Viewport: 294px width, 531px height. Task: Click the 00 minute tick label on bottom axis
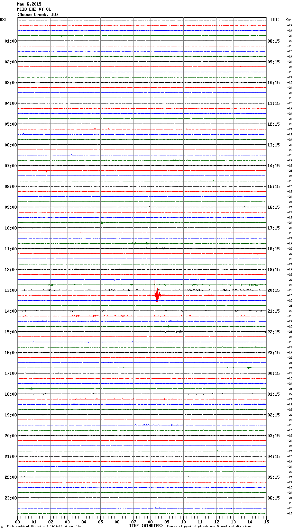pos(17,522)
